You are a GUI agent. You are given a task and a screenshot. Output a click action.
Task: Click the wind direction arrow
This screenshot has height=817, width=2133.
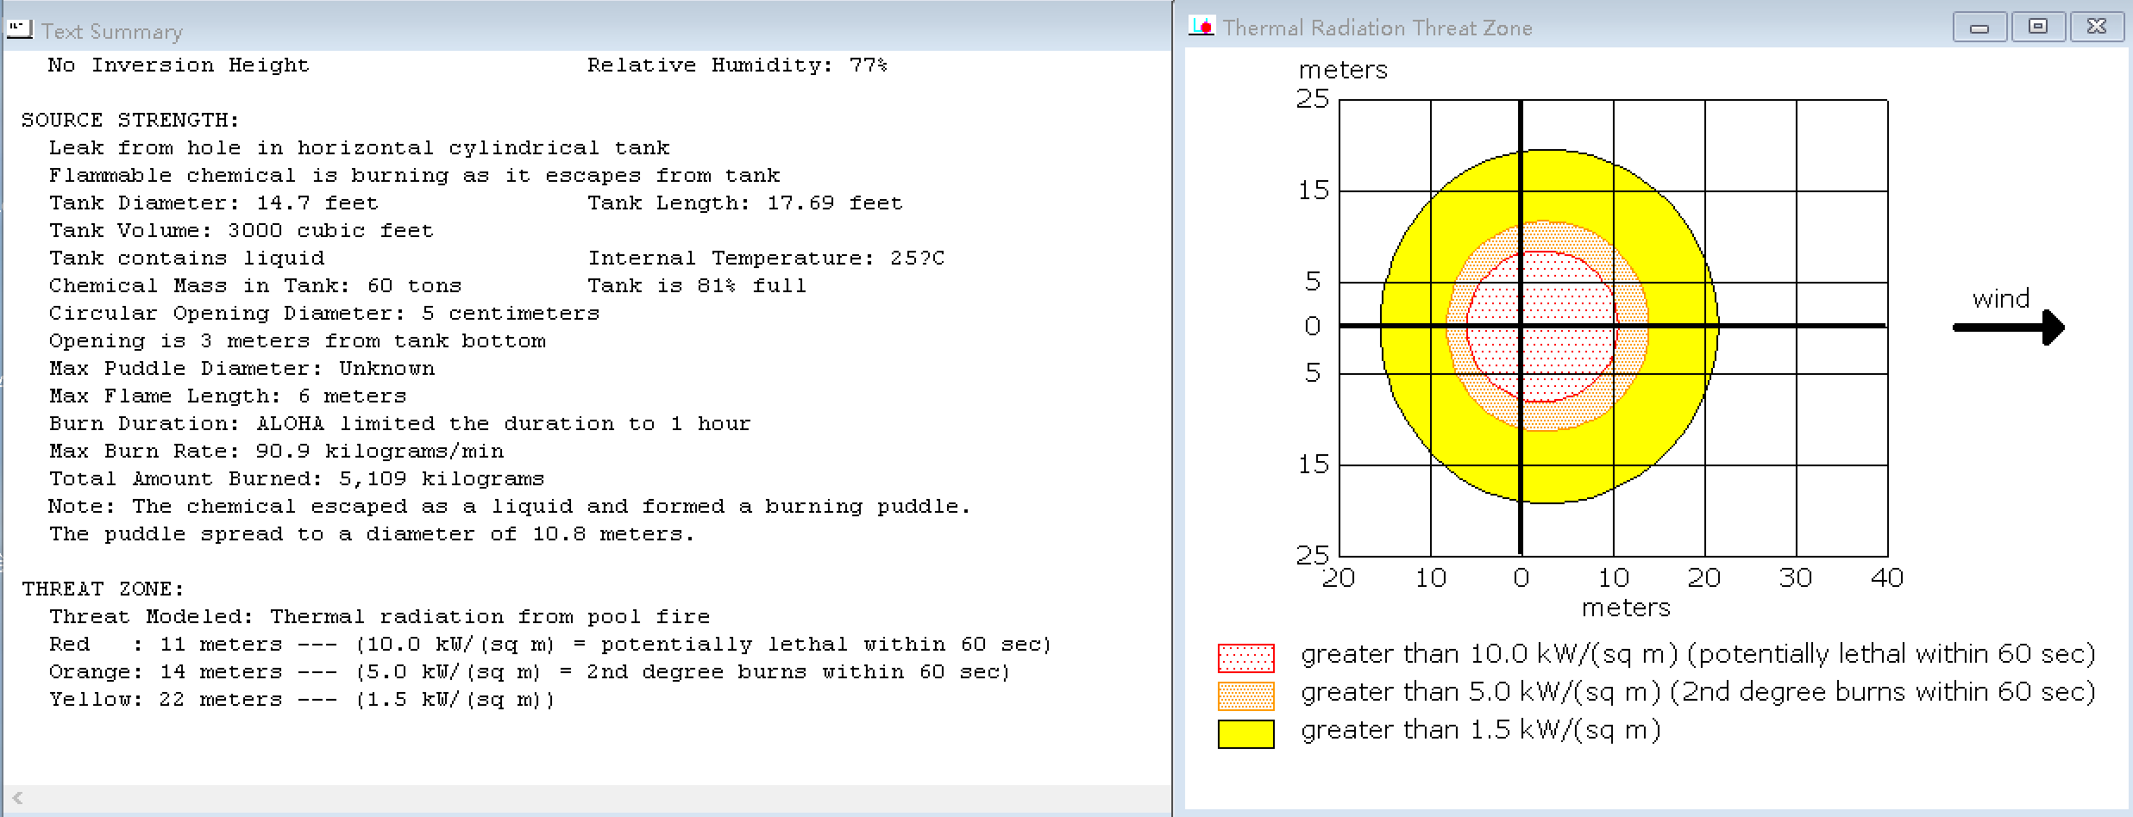(x=2009, y=327)
